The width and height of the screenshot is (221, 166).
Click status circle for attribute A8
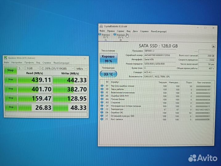(102, 96)
